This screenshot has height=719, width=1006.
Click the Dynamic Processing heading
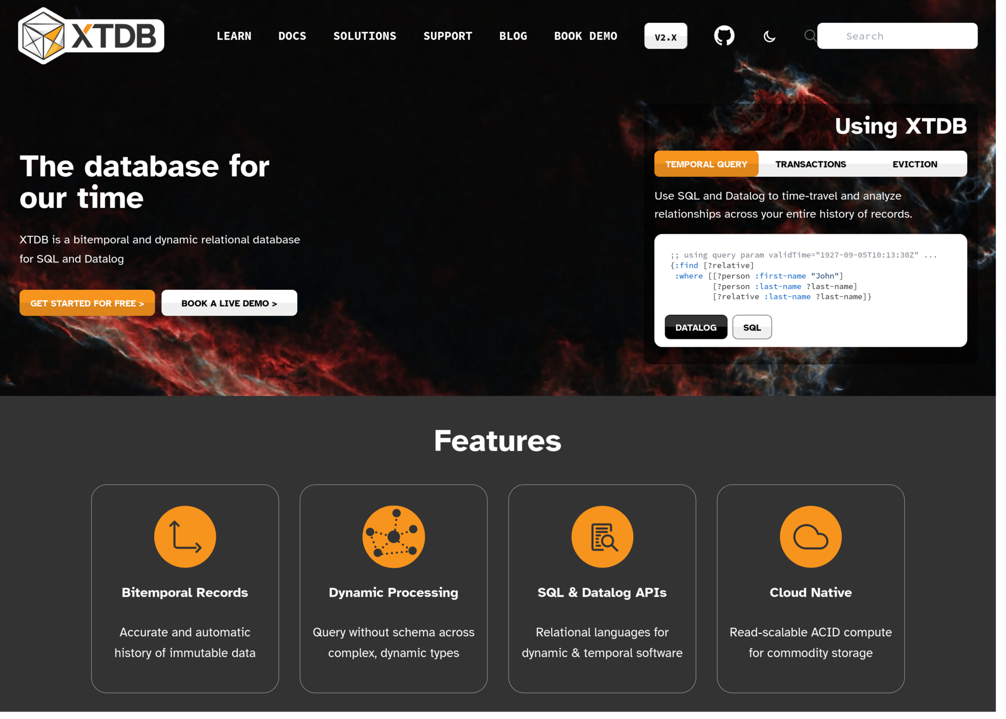point(394,592)
